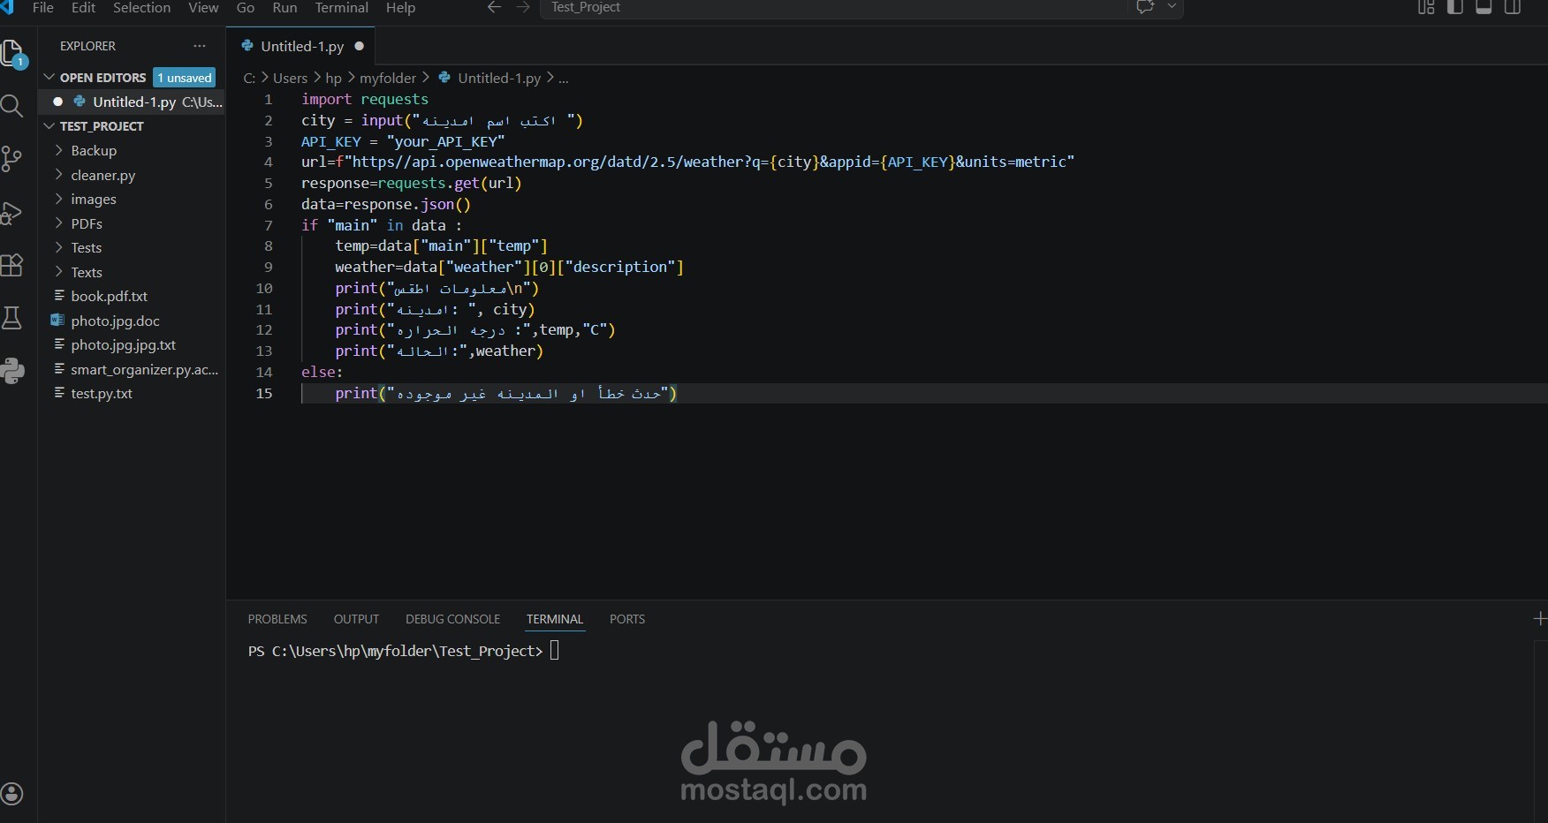Open the Run and Debug view

(11, 214)
